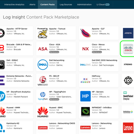Select the HP - Servers title
This screenshot has width=134, height=134.
(98, 92)
